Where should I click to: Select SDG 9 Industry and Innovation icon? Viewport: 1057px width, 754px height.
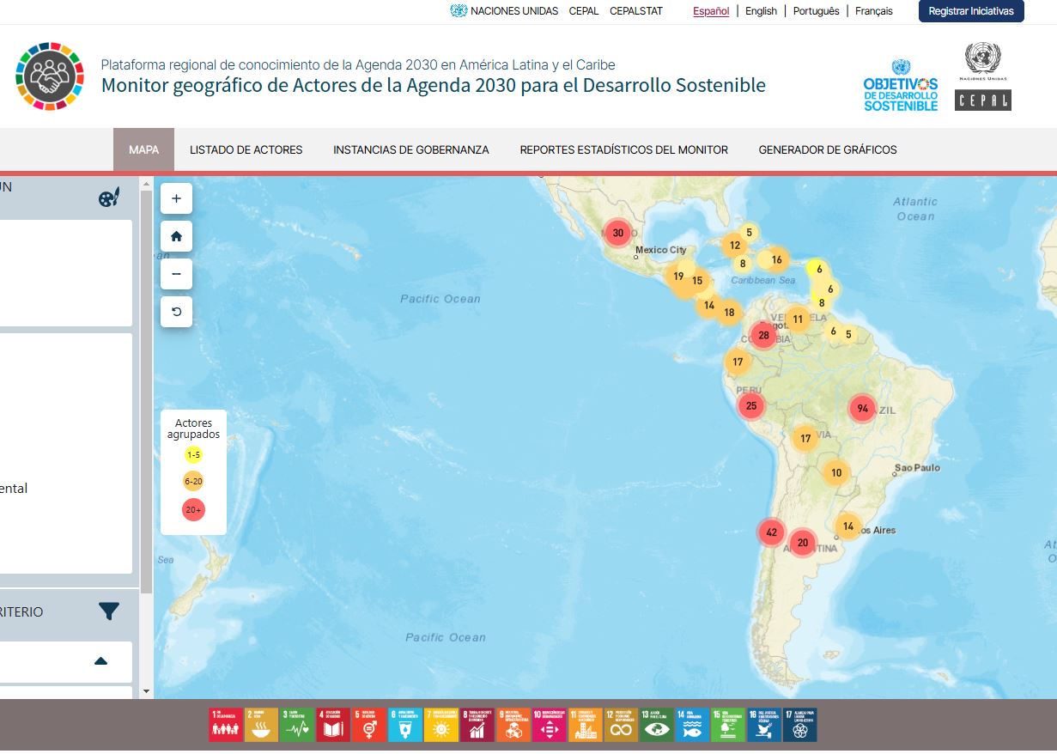[513, 725]
